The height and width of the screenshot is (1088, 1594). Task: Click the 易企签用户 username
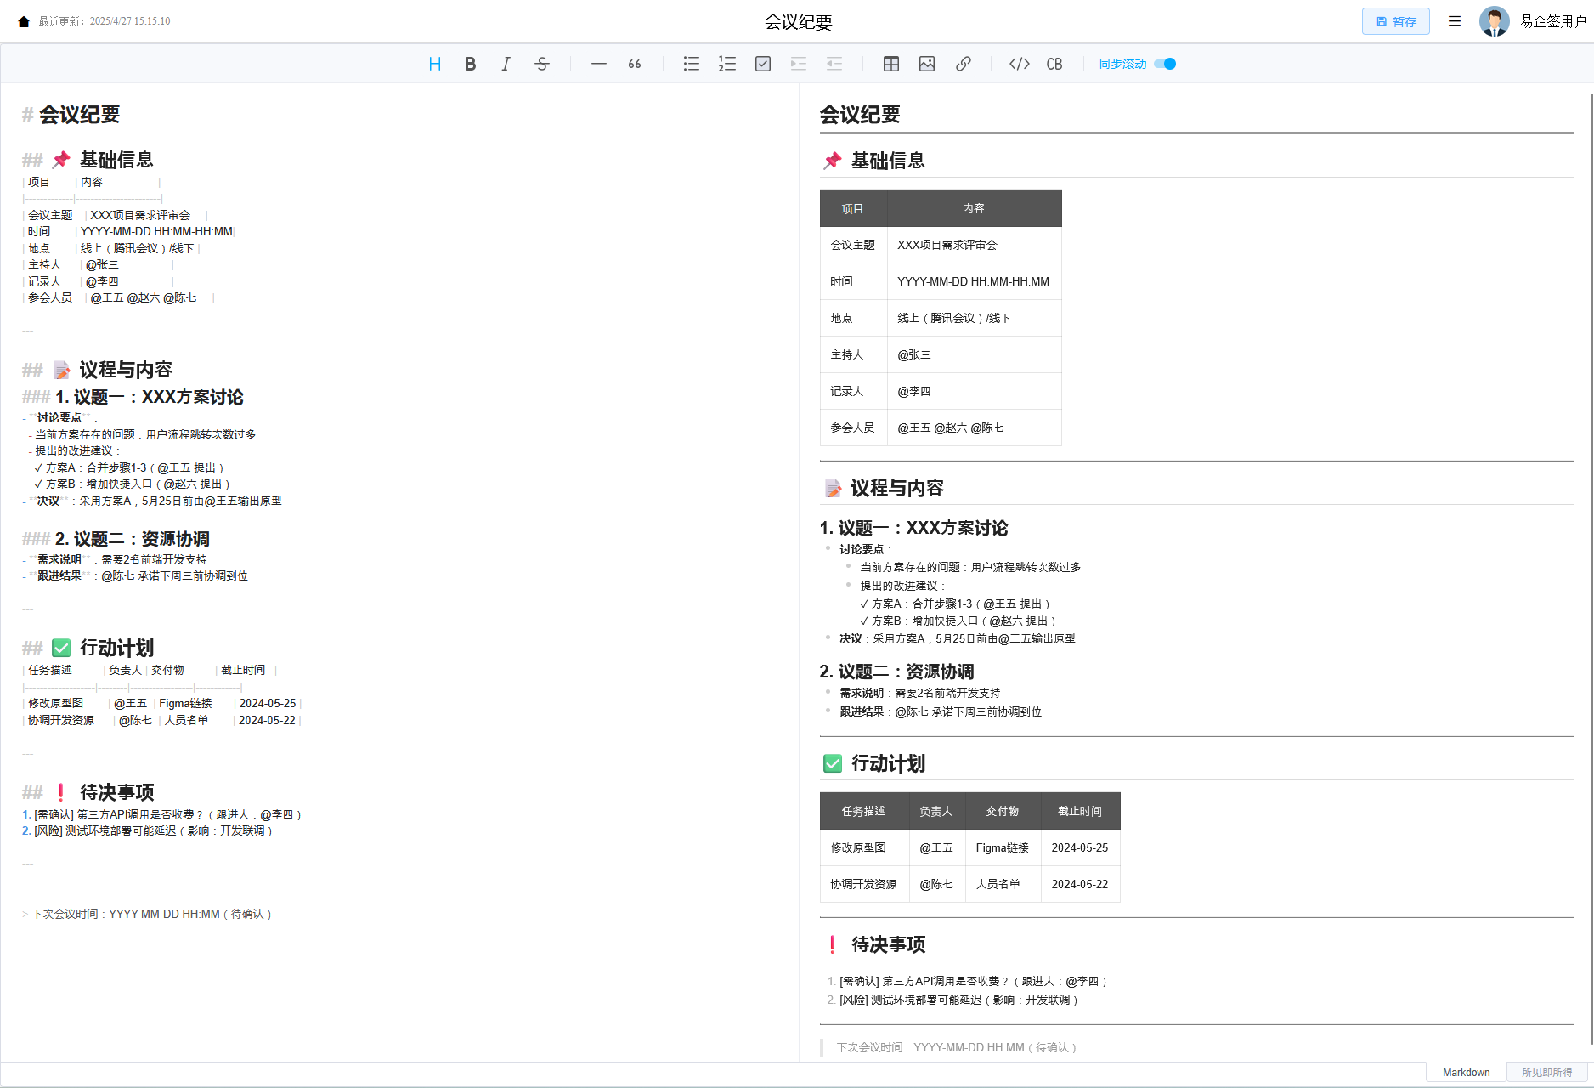pyautogui.click(x=1553, y=21)
